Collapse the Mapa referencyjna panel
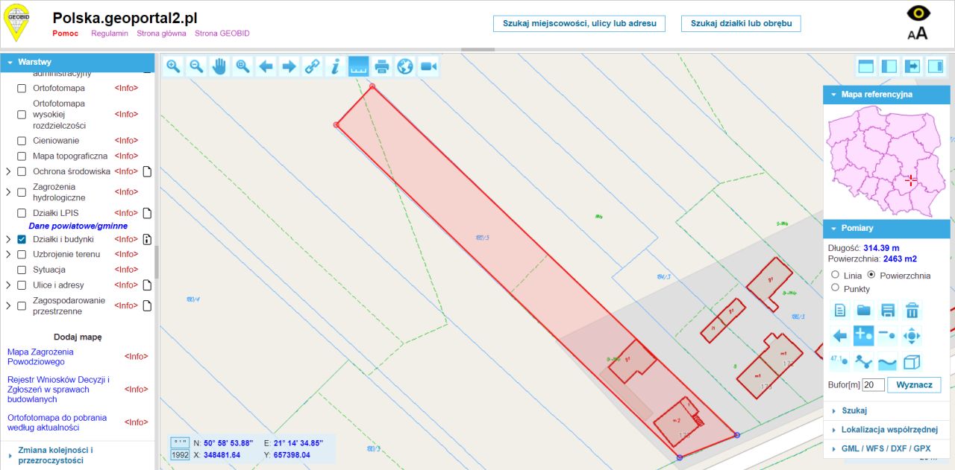Screen dimensions: 955x470 point(835,94)
